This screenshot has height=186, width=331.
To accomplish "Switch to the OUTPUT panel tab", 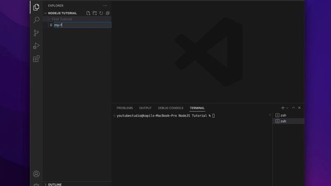I will point(145,108).
